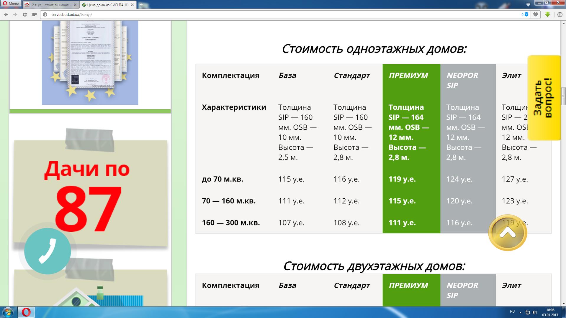Select the "Цена дома из СИП ПАНЕ" tab
The height and width of the screenshot is (318, 566).
[x=108, y=5]
